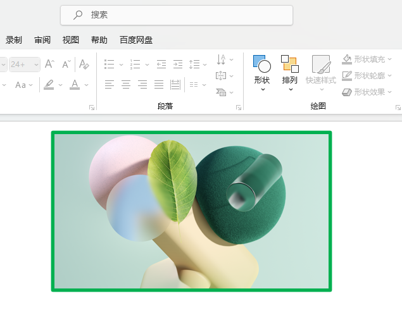
Task: Expand 形状效果 dropdown arrow
Action: 390,92
